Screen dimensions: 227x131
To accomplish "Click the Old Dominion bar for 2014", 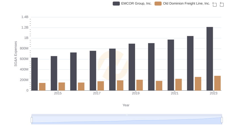I will click(x=42, y=87).
